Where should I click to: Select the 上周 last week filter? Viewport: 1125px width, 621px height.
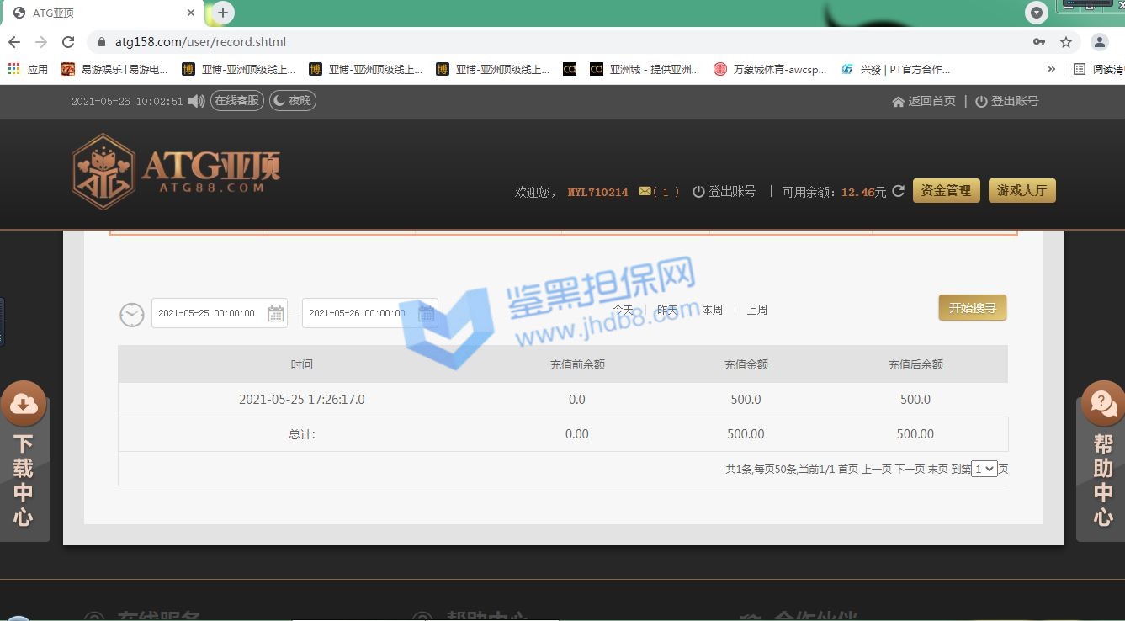[756, 310]
